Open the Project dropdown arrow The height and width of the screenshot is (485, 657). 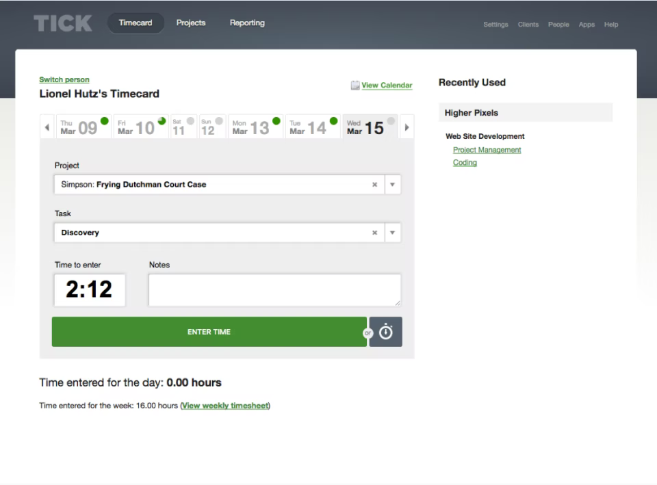pos(393,185)
